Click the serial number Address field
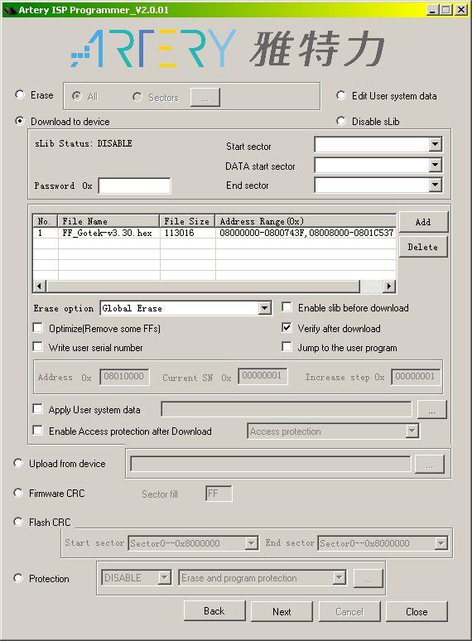Screen dimensions: 472x641 [125, 377]
